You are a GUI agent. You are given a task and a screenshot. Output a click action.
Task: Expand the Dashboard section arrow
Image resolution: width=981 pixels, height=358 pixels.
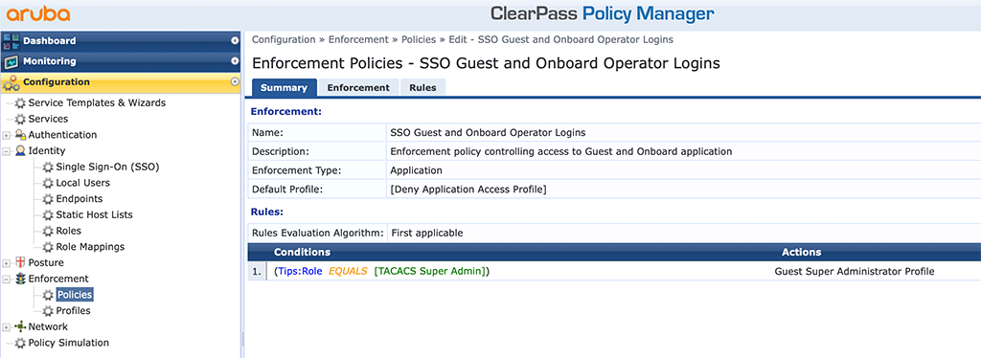pyautogui.click(x=235, y=40)
